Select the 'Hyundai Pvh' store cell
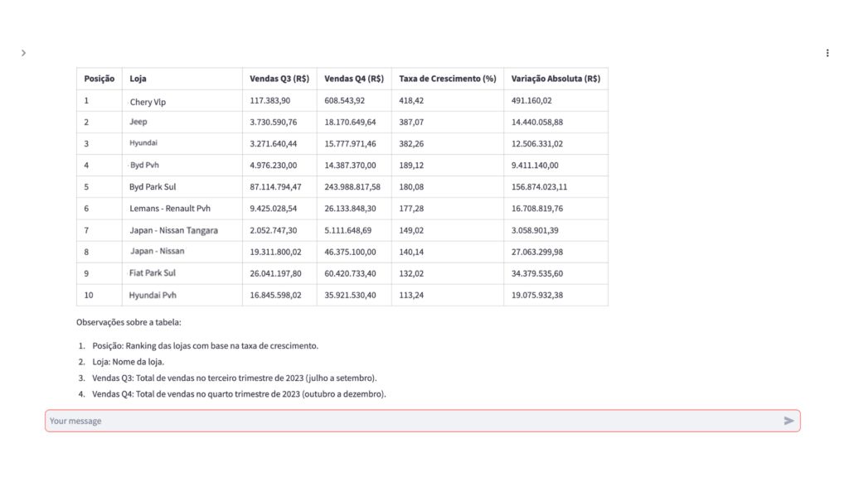This screenshot has height=477, width=849. [x=153, y=295]
